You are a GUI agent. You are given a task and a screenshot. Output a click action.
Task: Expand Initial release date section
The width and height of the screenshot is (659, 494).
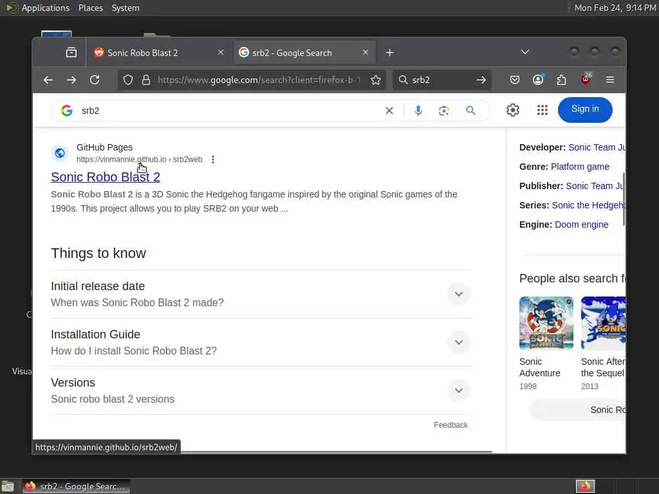(458, 294)
